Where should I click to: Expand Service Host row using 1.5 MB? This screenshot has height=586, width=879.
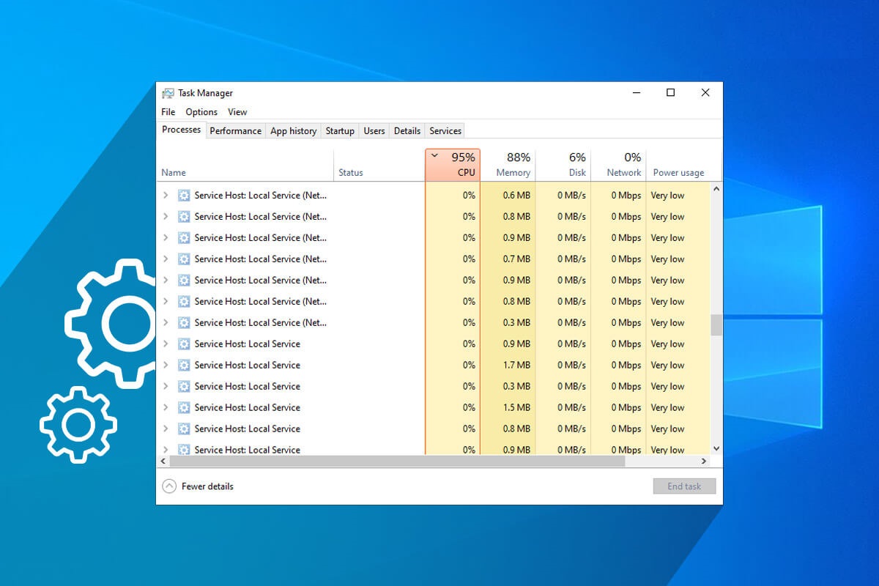pyautogui.click(x=166, y=407)
